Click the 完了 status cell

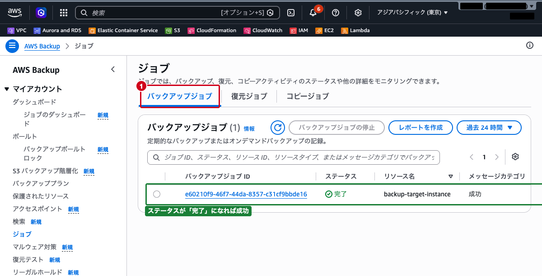coord(336,194)
